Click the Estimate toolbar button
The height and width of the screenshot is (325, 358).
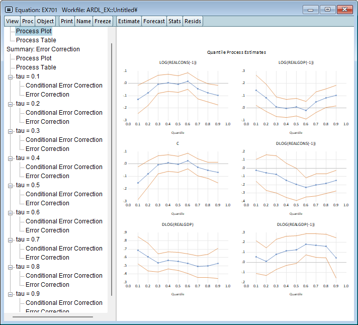[129, 21]
